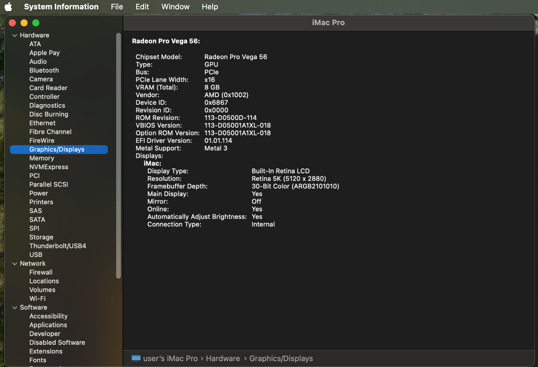Collapse the Network section
Image resolution: width=538 pixels, height=367 pixels.
point(15,264)
